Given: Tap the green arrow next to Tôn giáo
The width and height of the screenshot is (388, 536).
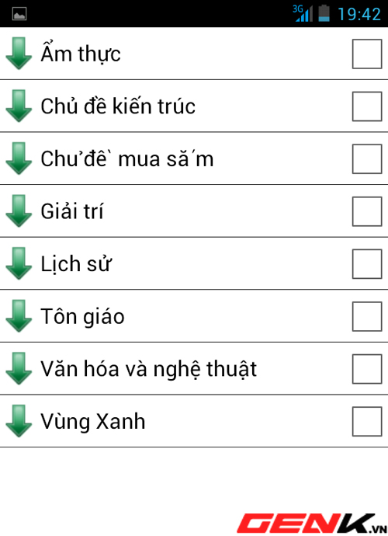Looking at the screenshot, I should point(19,316).
